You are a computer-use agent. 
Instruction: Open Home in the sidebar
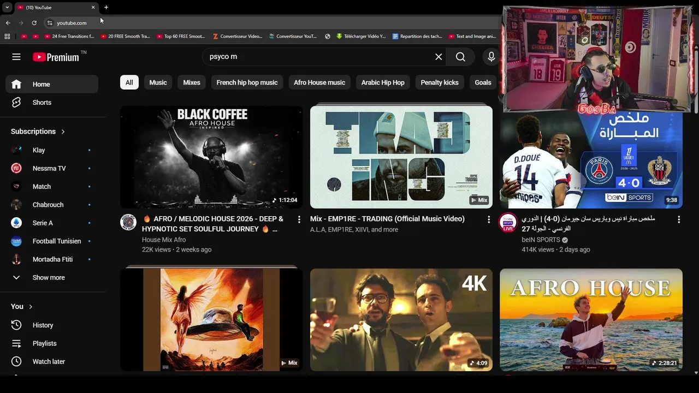point(52,84)
